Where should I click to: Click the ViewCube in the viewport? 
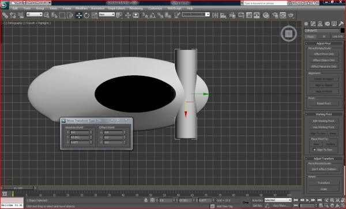[x=289, y=34]
